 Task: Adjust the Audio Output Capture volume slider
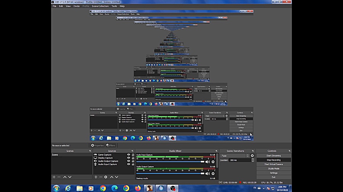point(170,173)
